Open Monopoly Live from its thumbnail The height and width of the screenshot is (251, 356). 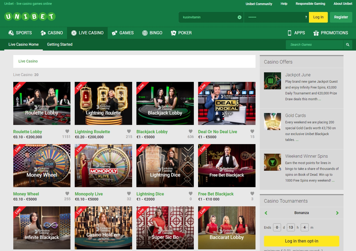coord(103,165)
